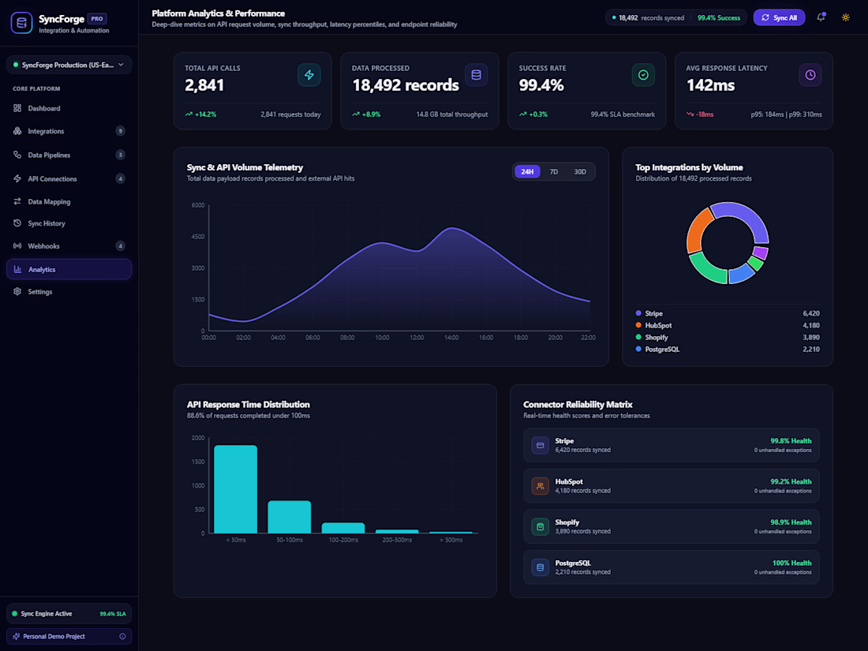Click the SyncForge logo icon
This screenshot has width=868, height=651.
21,23
